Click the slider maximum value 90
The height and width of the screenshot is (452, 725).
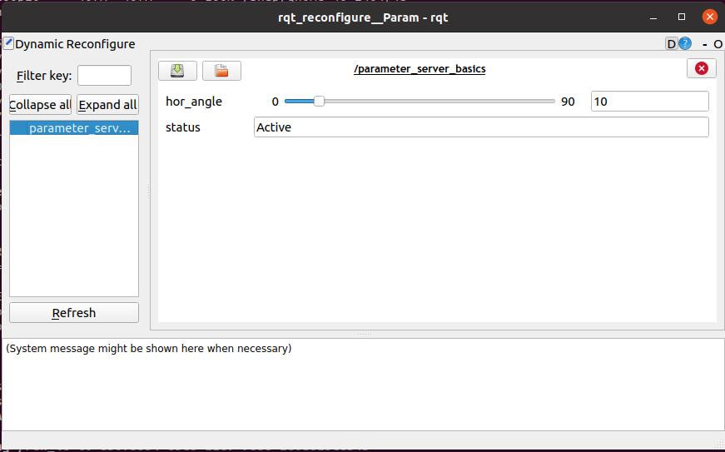pos(568,102)
